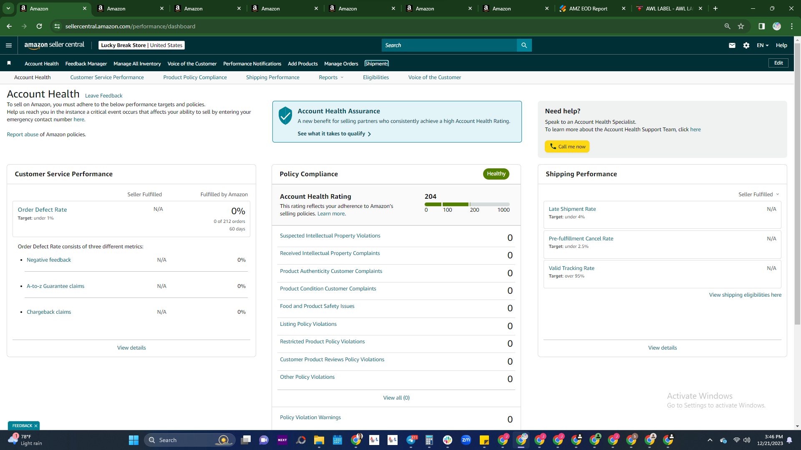The image size is (801, 450).
Task: Click the Healthy status badge
Action: click(x=496, y=174)
